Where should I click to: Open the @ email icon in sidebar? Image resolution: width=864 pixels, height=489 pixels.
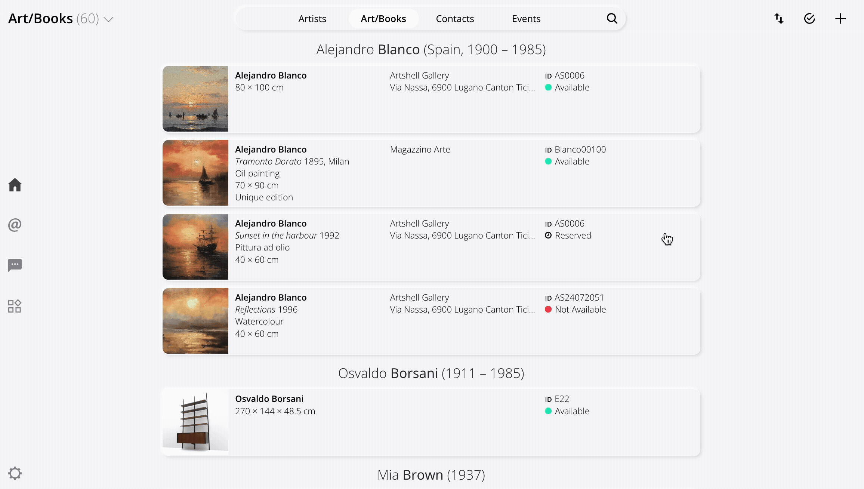[15, 225]
